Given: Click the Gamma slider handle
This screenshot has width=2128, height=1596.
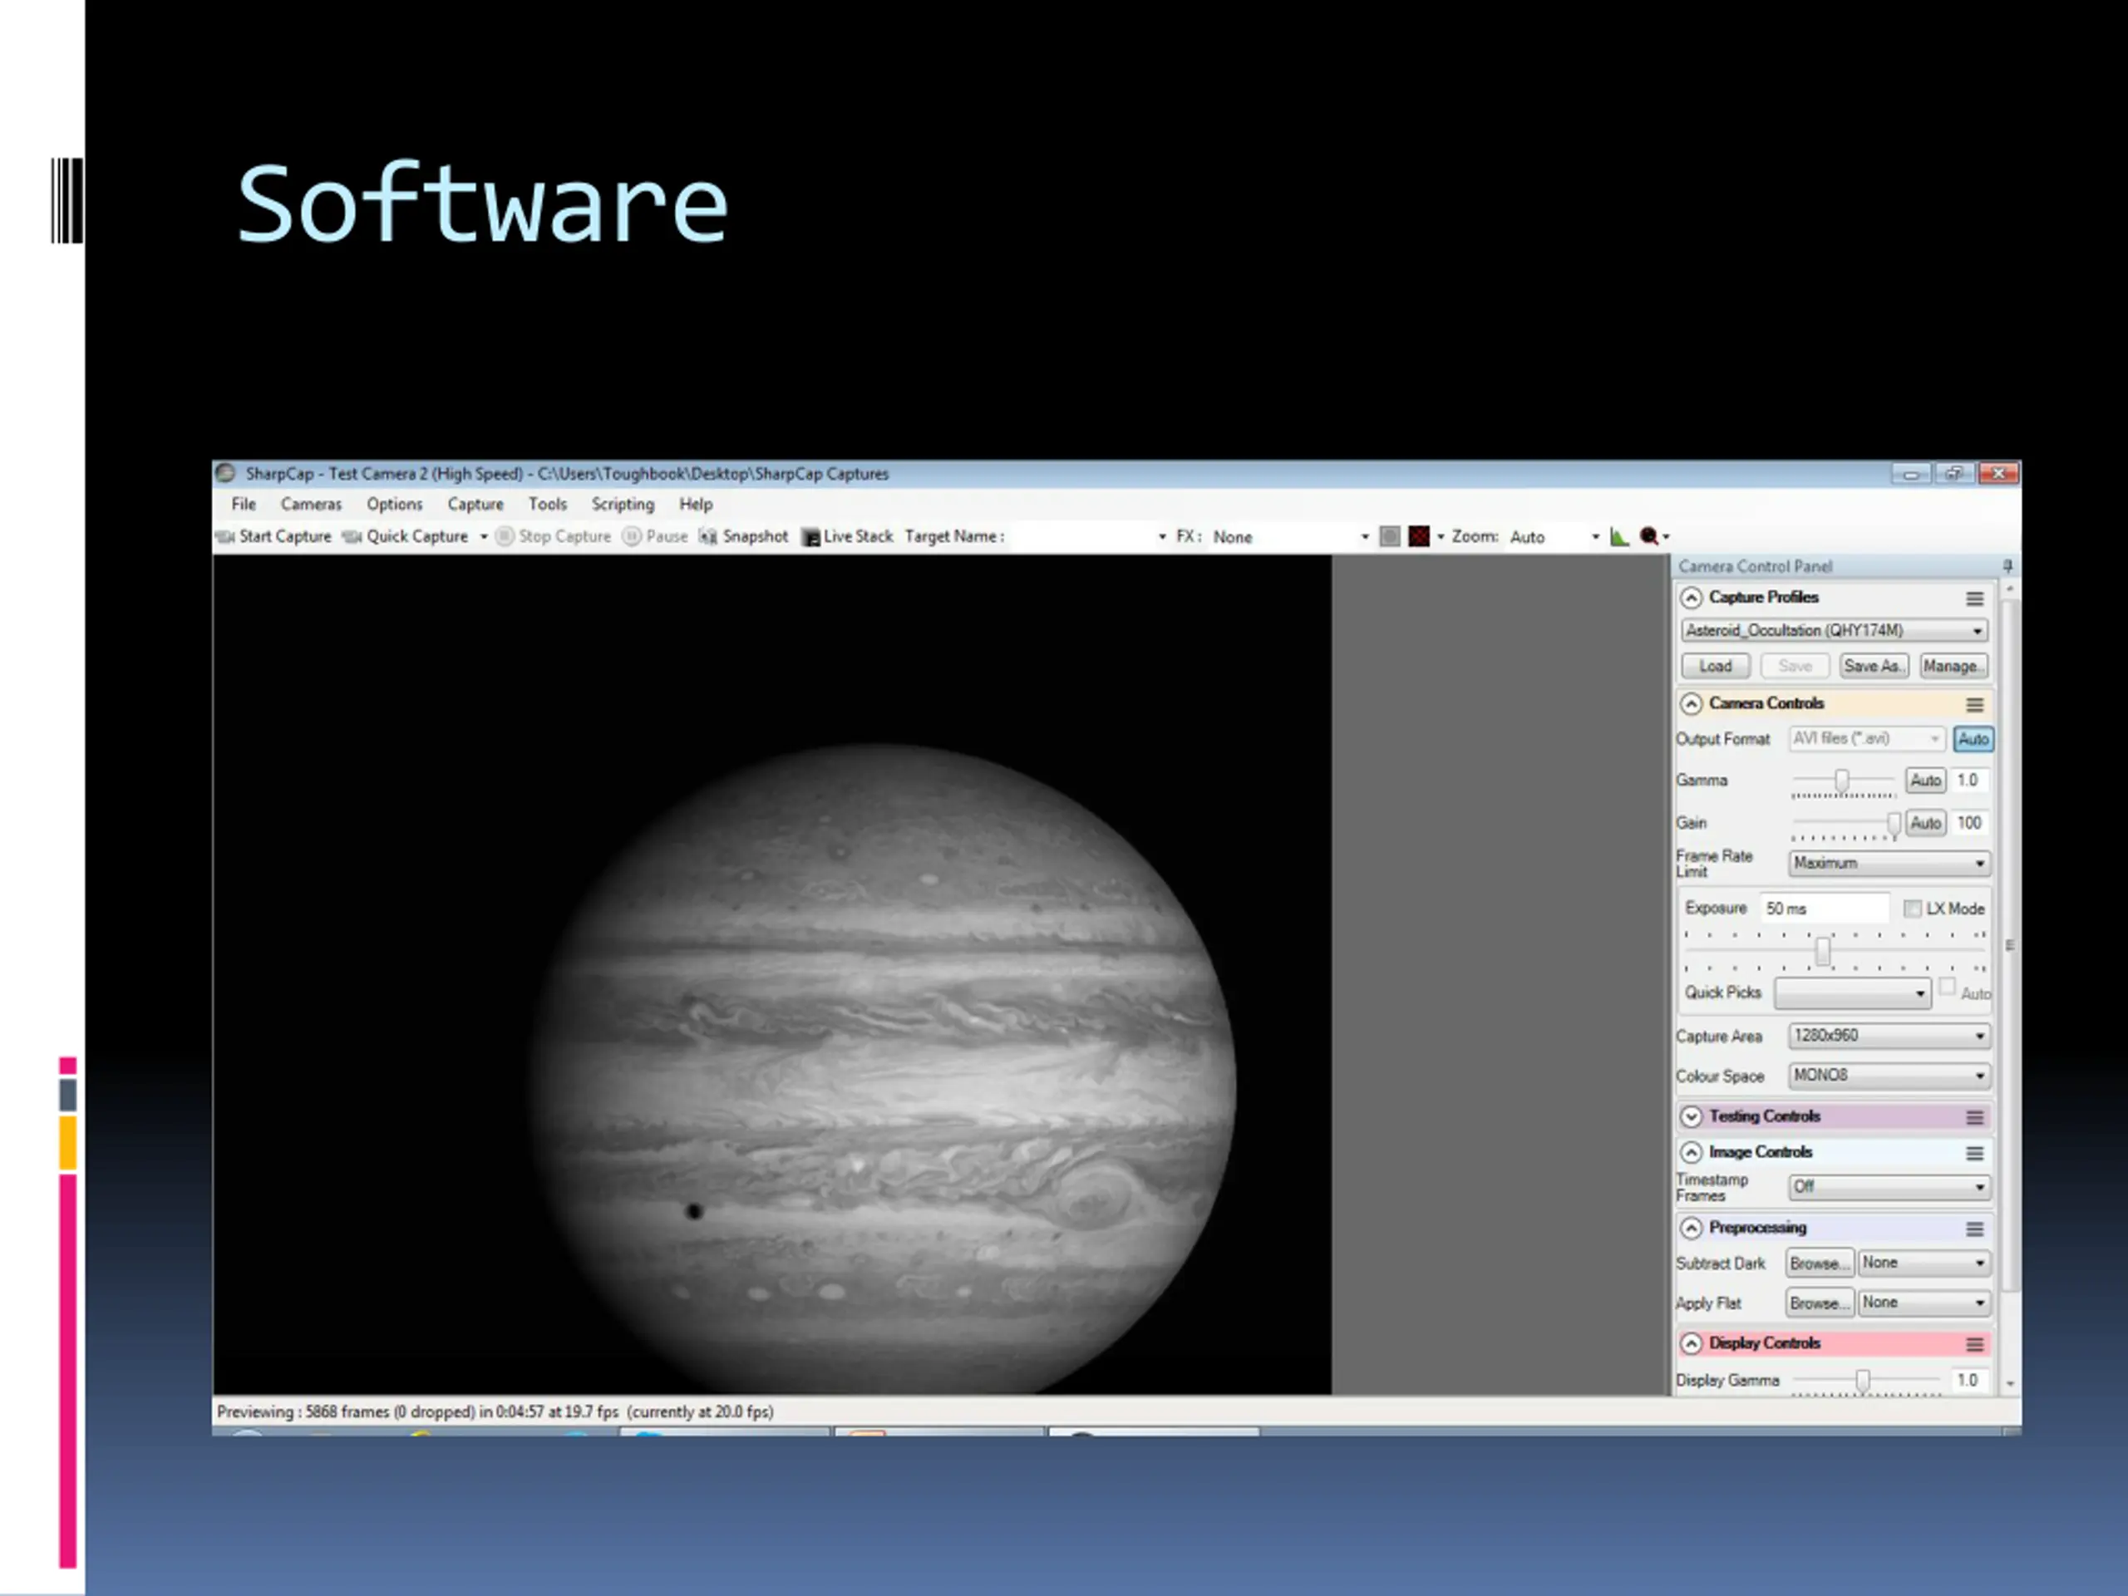Looking at the screenshot, I should 1841,781.
